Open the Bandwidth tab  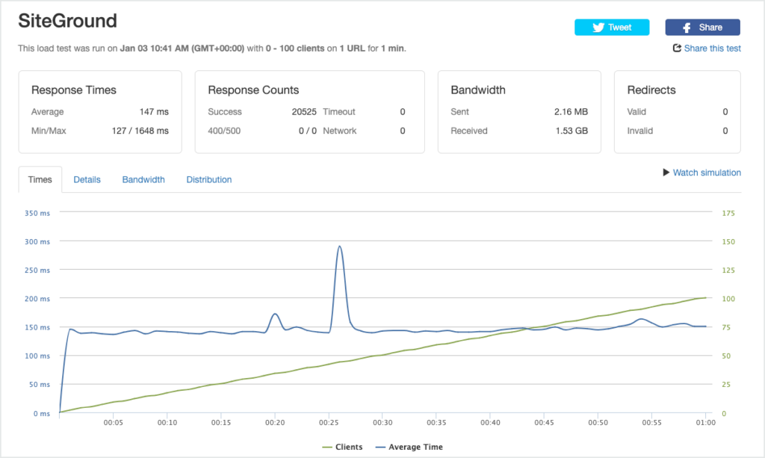143,180
